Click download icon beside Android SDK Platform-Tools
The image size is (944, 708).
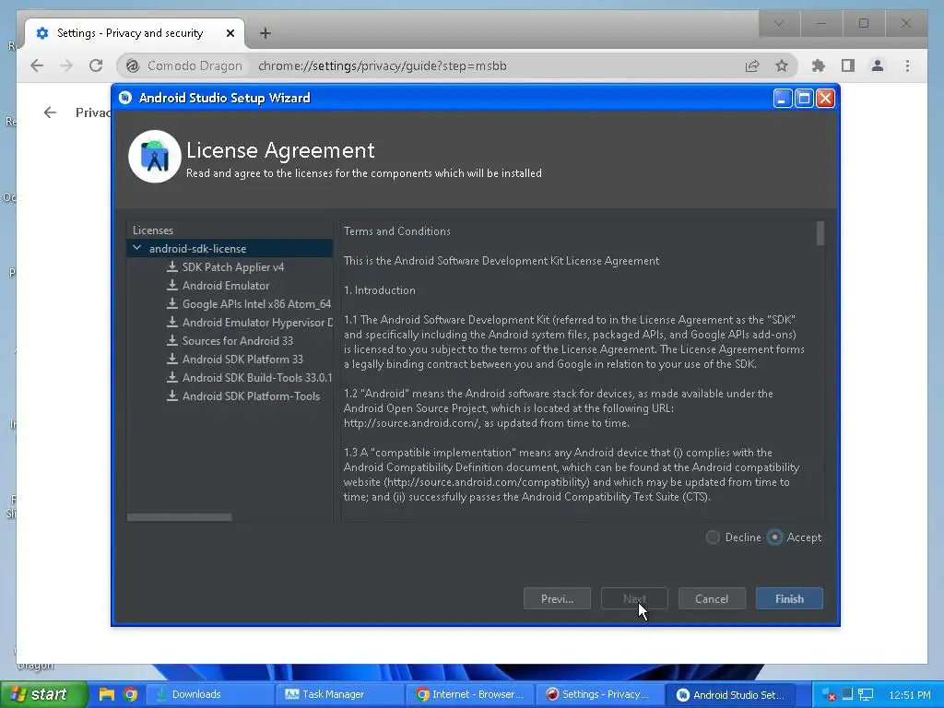pos(172,395)
